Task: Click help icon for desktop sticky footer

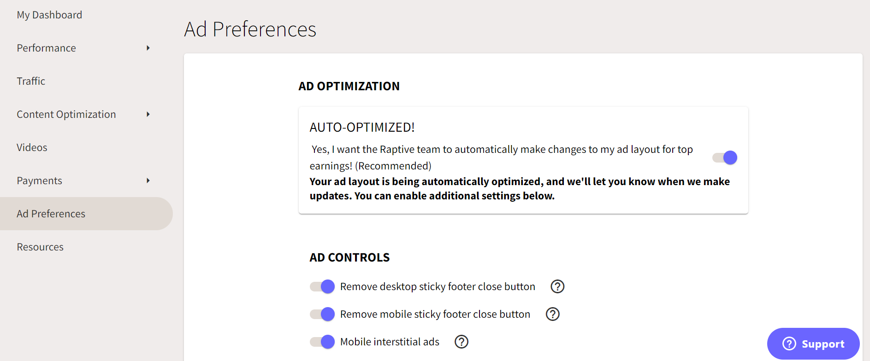Action: [557, 286]
